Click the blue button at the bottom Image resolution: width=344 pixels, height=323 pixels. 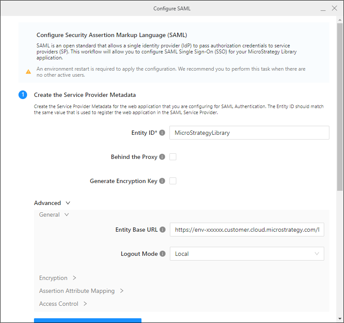coord(88,320)
